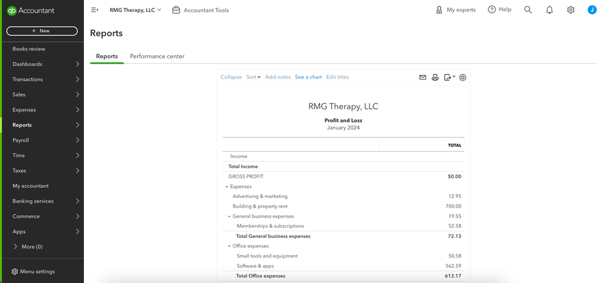Click the 562.59 Software & apps amount
602x283 pixels.
(x=453, y=266)
